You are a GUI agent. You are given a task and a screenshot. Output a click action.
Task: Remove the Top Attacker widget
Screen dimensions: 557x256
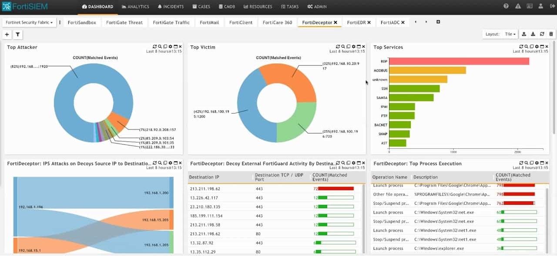click(x=180, y=46)
